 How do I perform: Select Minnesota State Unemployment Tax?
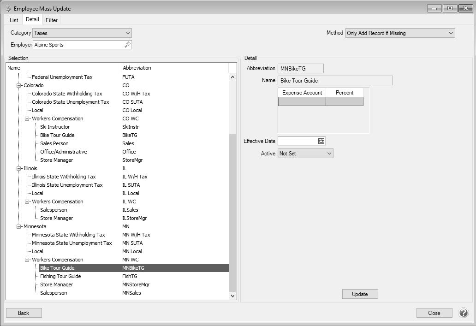[72, 243]
